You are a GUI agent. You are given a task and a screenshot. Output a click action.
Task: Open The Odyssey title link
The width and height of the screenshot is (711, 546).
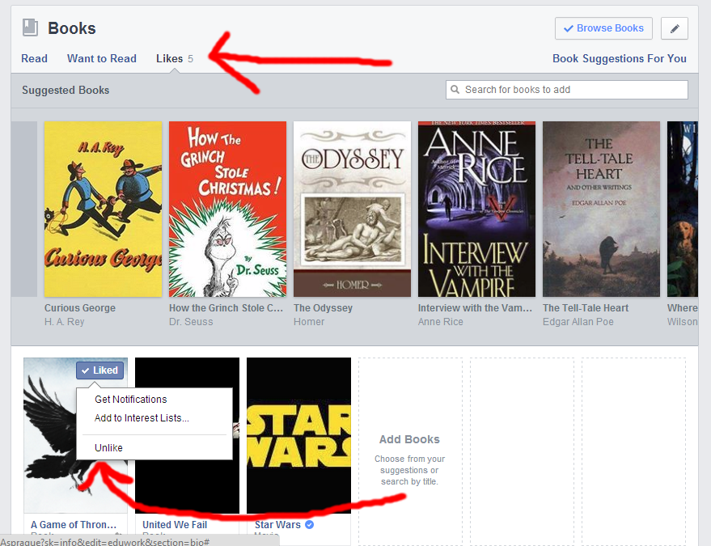tap(323, 308)
